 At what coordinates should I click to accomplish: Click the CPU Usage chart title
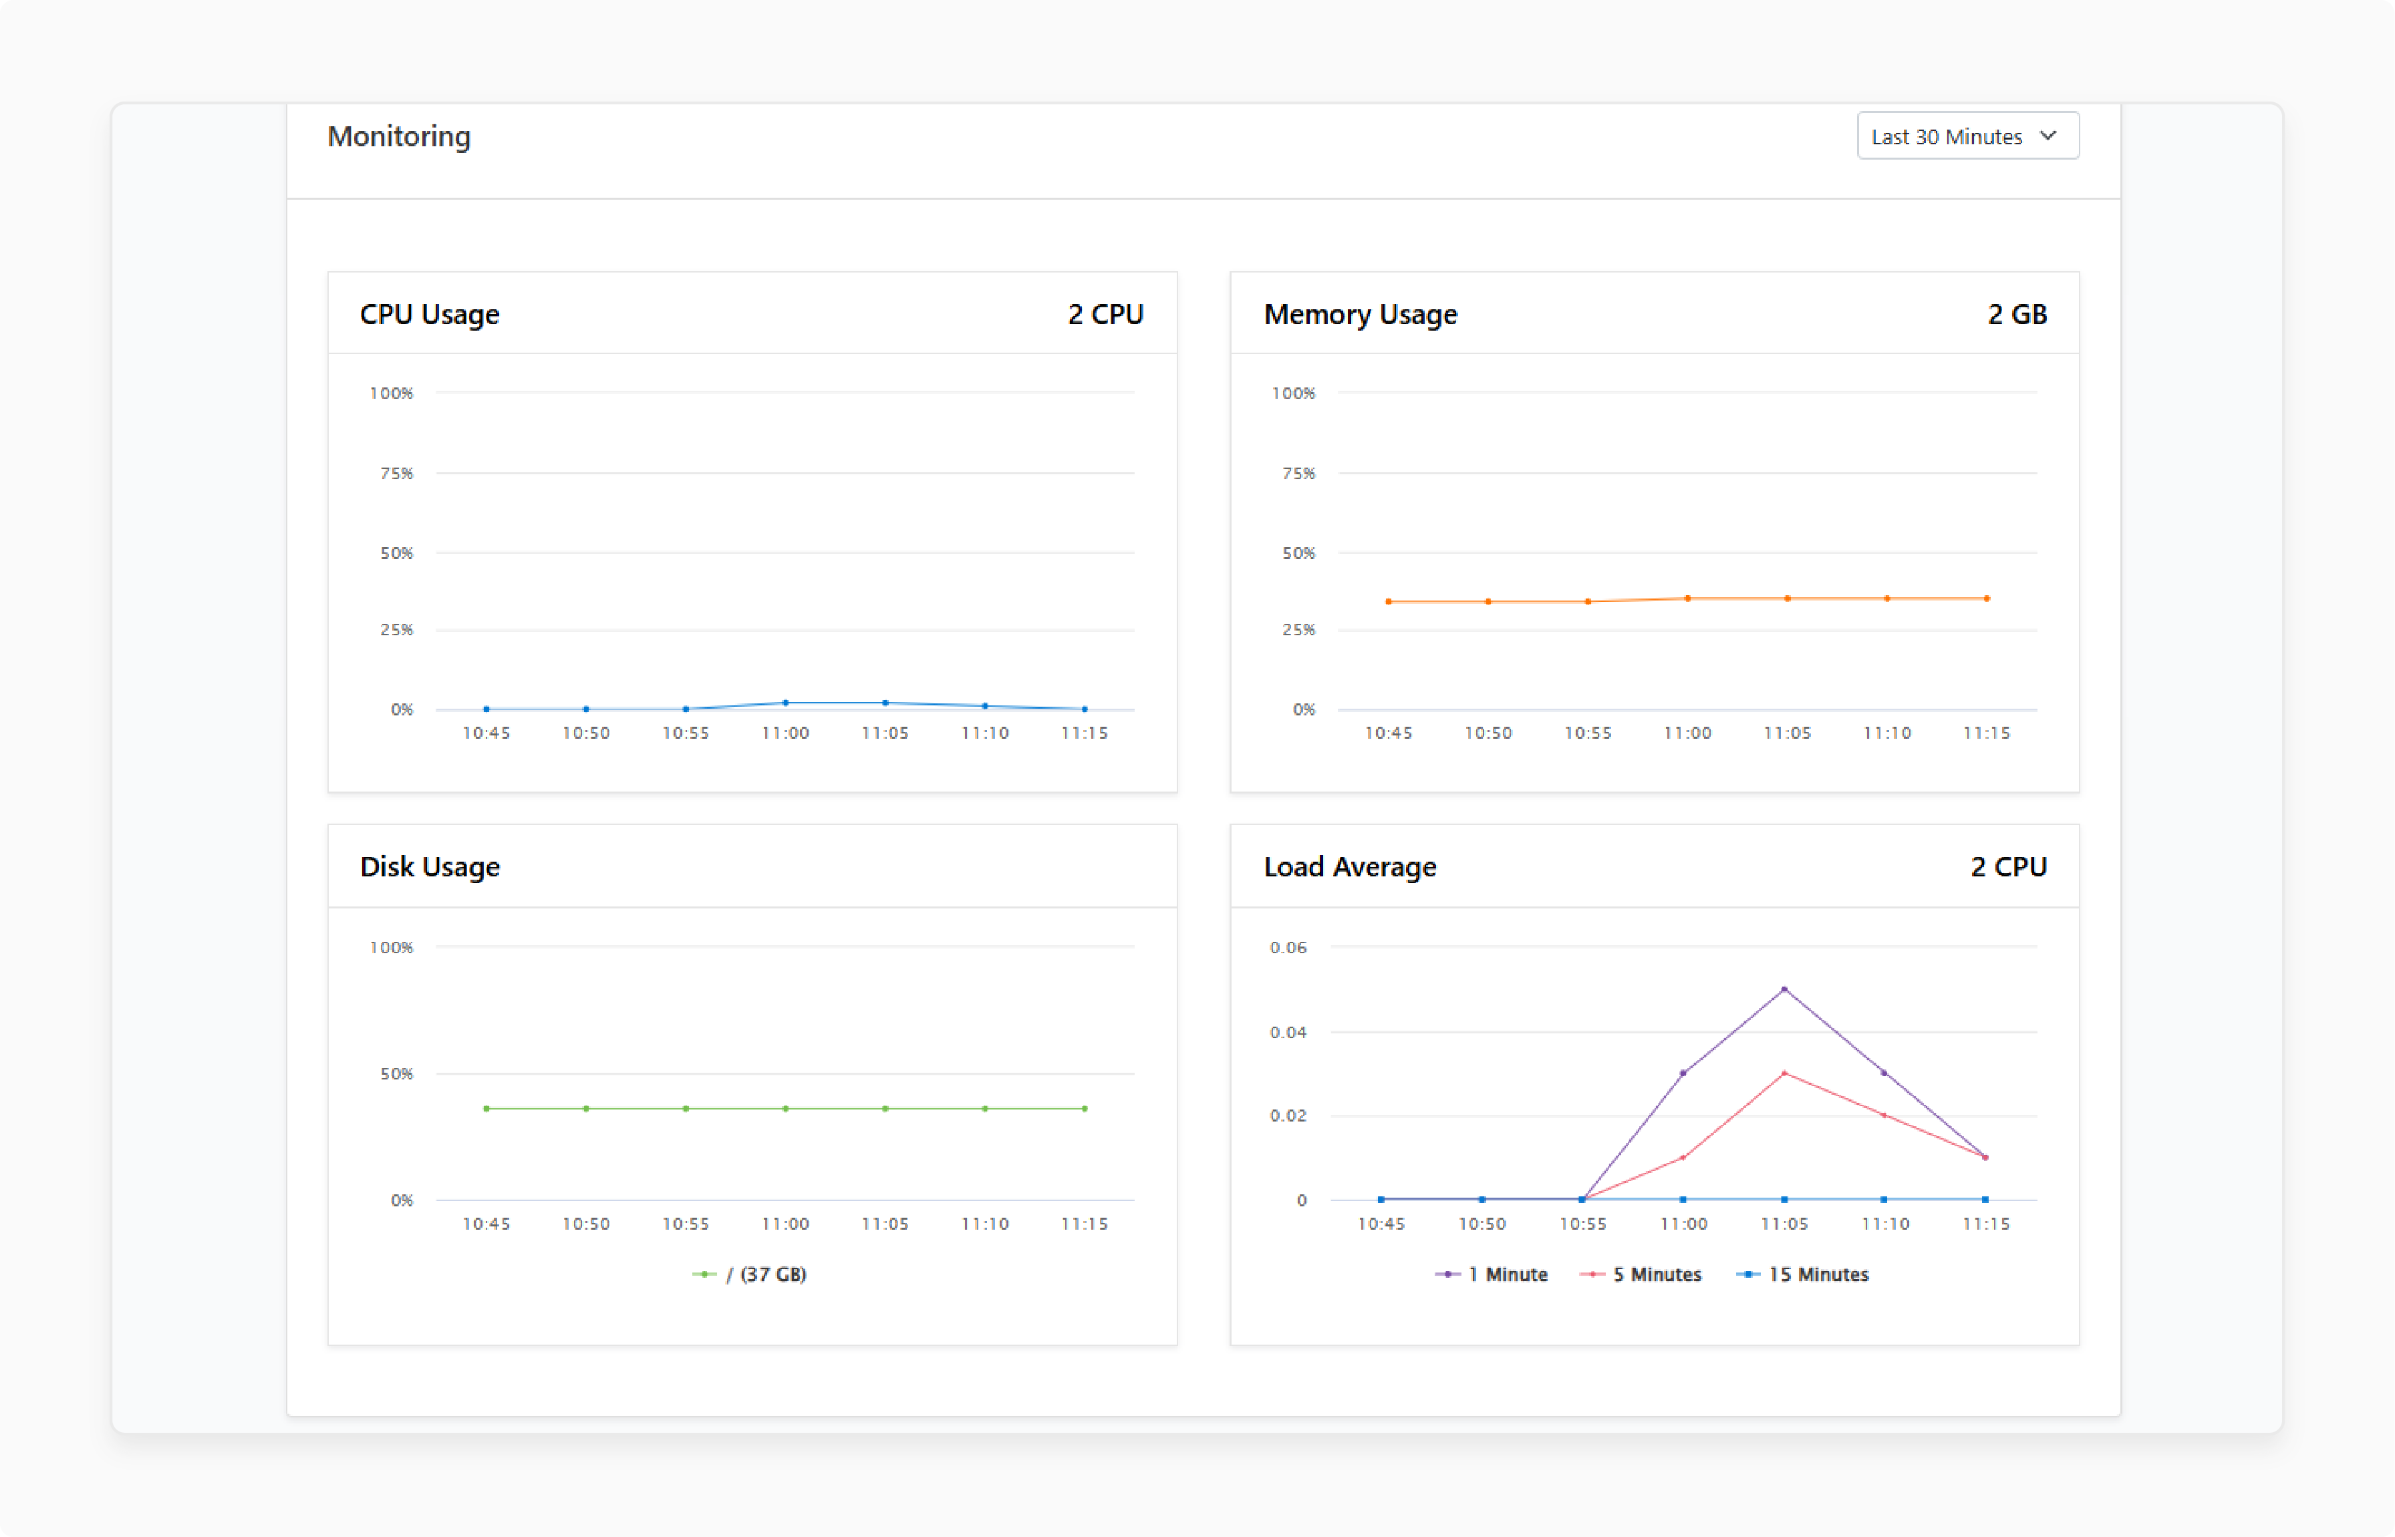(429, 315)
